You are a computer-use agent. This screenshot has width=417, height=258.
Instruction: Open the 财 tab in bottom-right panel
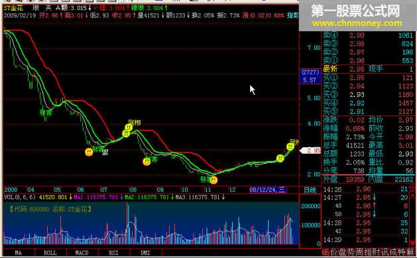(377, 252)
